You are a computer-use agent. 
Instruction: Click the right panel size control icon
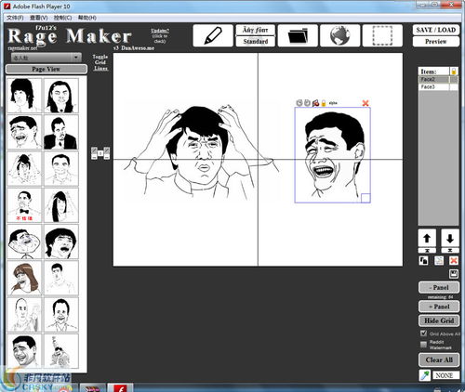(107, 153)
